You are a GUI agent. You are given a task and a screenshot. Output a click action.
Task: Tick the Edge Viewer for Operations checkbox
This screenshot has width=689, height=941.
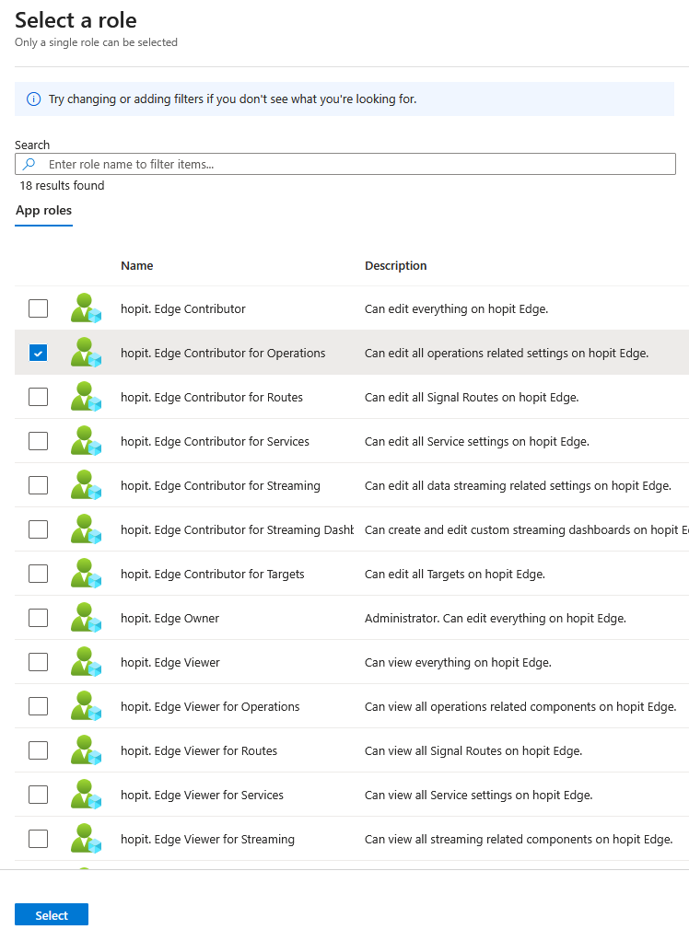pyautogui.click(x=39, y=706)
